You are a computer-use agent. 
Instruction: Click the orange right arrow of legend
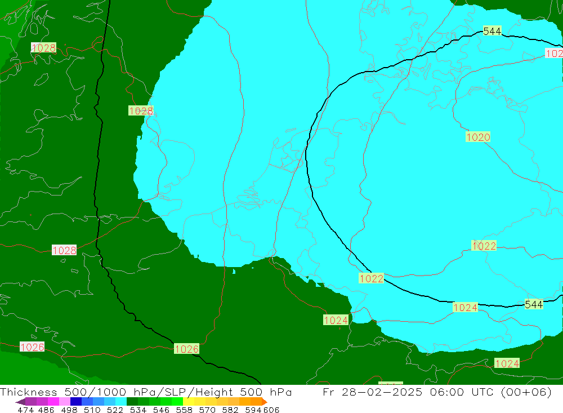265,402
